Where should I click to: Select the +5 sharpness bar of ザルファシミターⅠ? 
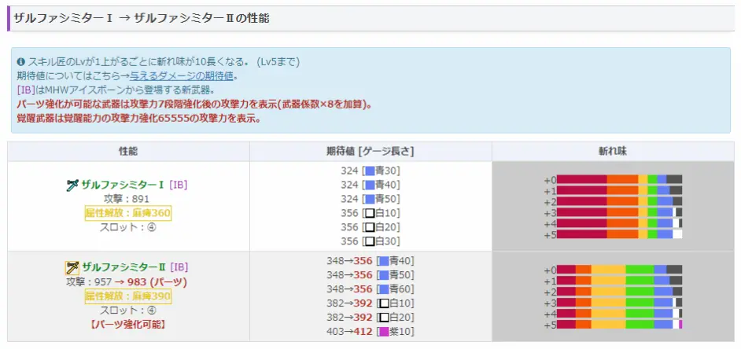pyautogui.click(x=619, y=233)
